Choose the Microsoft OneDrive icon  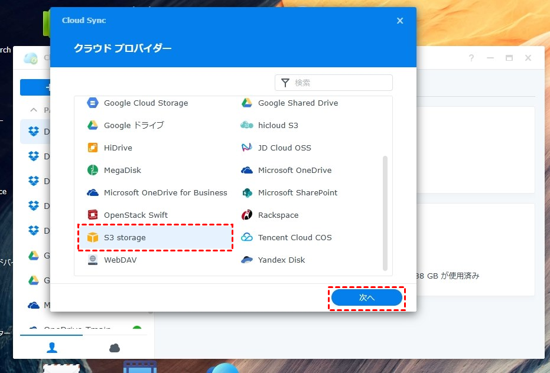coord(246,171)
